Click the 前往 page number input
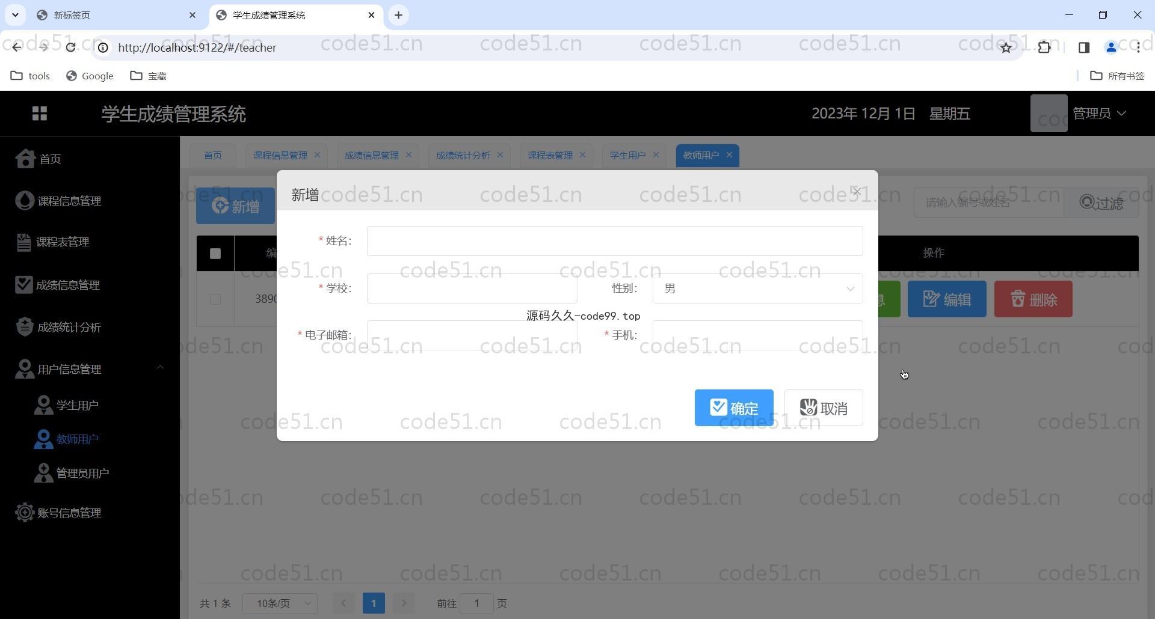Screen dimensions: 1155x619 [x=476, y=603]
